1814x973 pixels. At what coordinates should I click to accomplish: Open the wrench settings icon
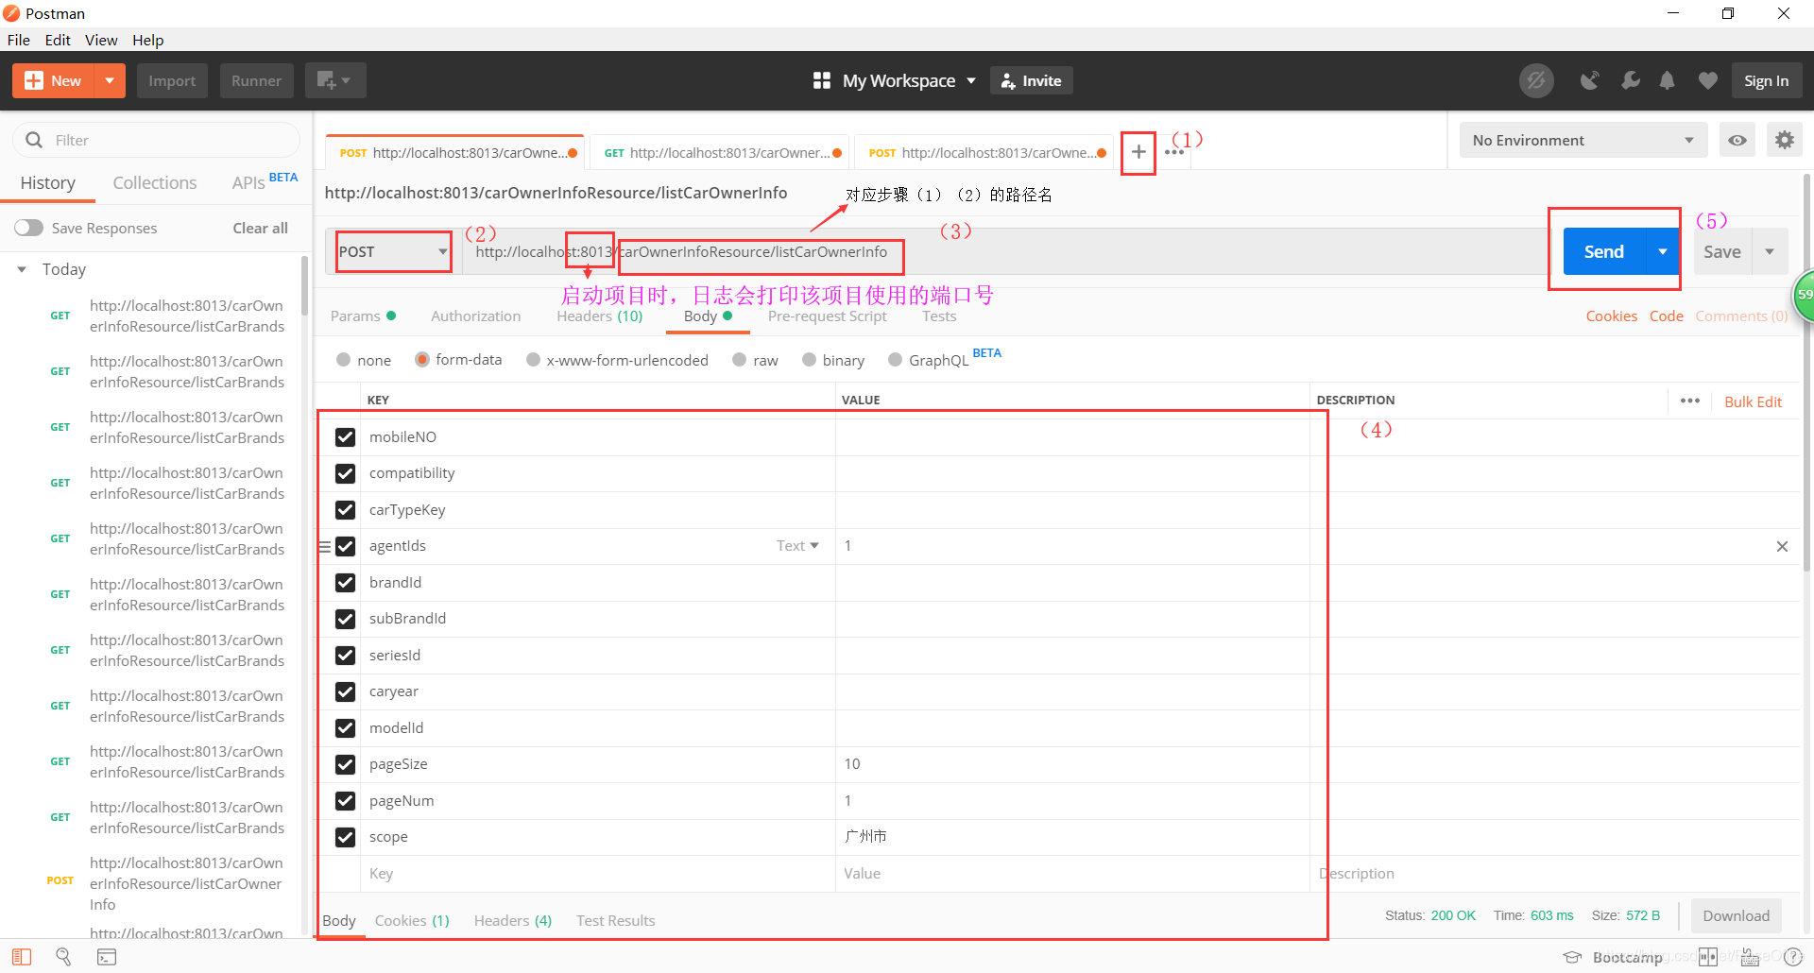click(1630, 81)
